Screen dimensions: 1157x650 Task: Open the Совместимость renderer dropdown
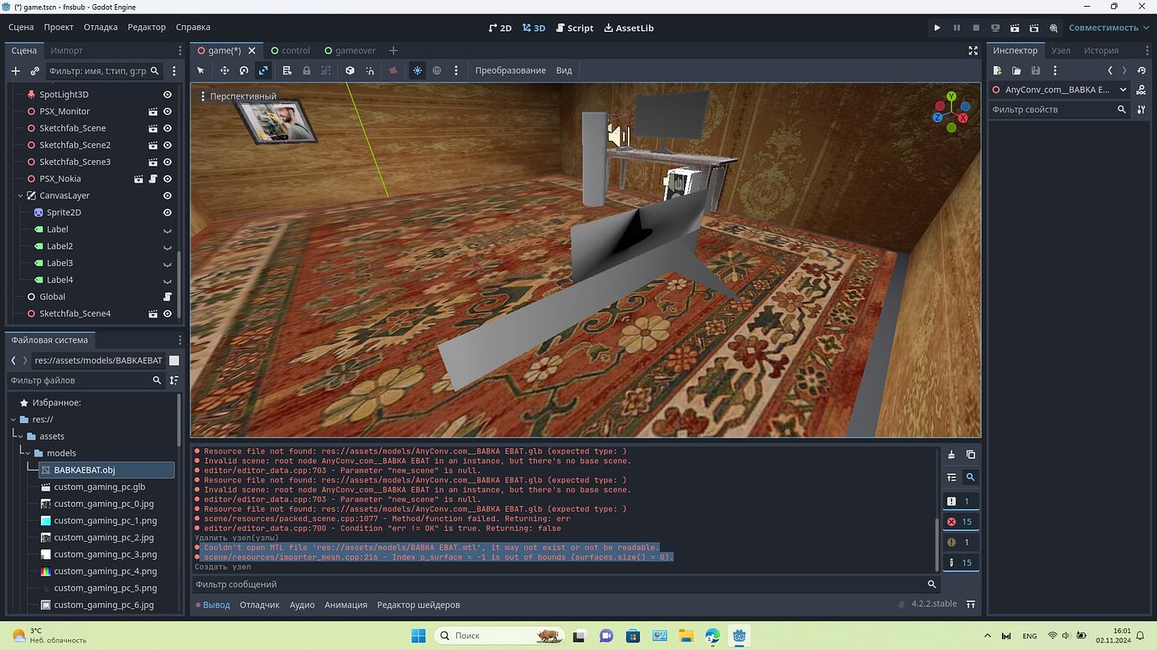pyautogui.click(x=1108, y=28)
